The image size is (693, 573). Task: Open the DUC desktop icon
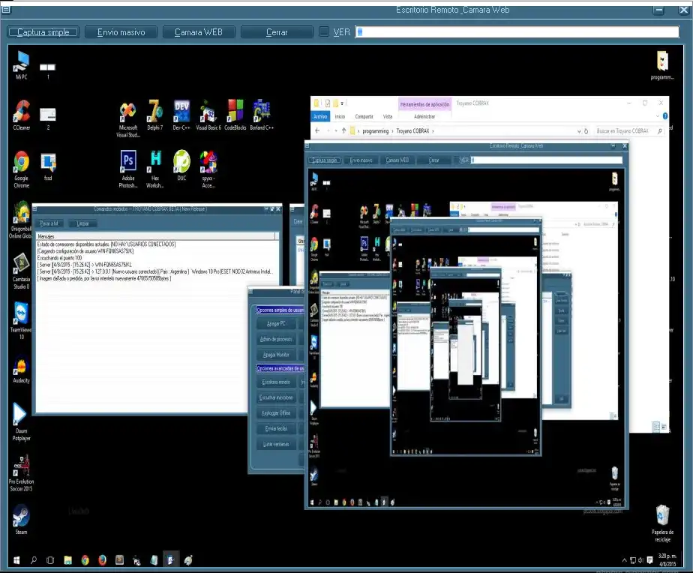point(181,165)
